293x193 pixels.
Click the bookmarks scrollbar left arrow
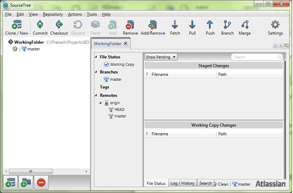point(6,171)
